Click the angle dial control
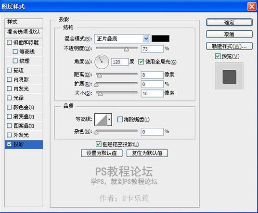The image size is (258, 213). pos(102,62)
